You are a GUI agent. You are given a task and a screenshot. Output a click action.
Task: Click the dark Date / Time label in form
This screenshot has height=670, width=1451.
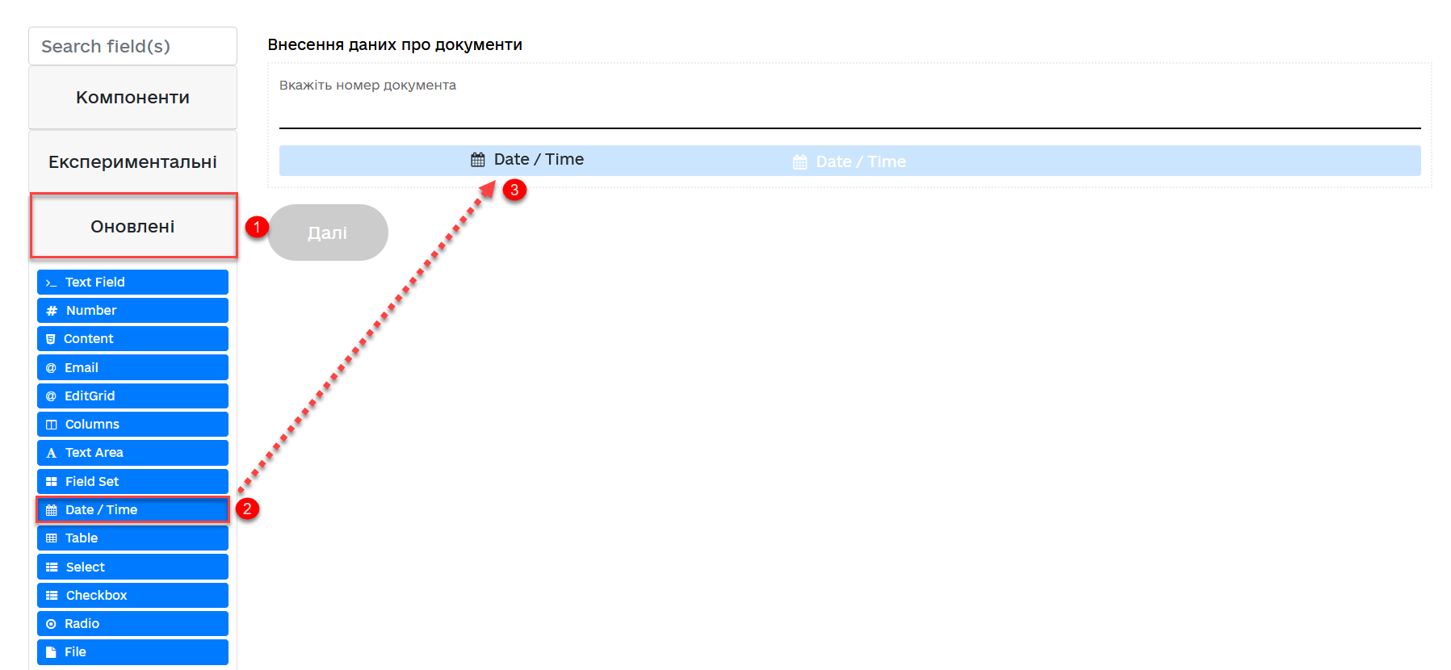click(x=539, y=159)
